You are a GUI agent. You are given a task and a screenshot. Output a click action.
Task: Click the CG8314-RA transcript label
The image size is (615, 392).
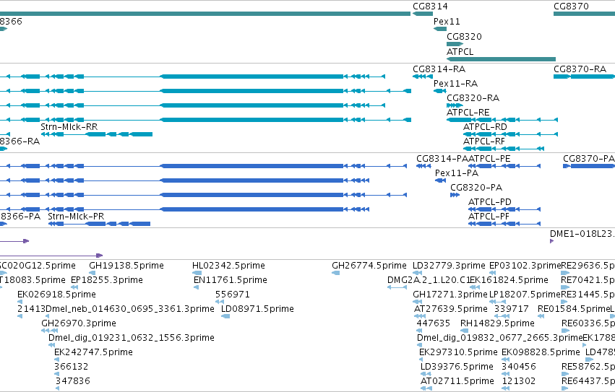(439, 69)
